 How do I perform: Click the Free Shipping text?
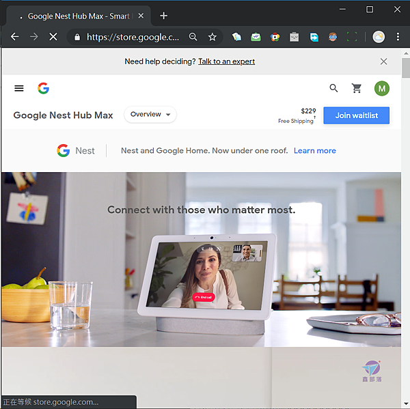[x=296, y=121]
